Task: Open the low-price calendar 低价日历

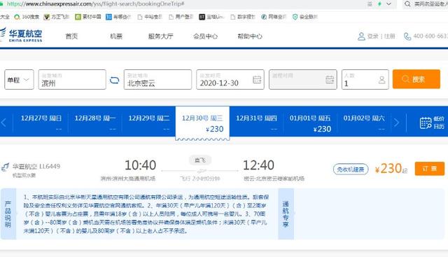Action: point(432,123)
